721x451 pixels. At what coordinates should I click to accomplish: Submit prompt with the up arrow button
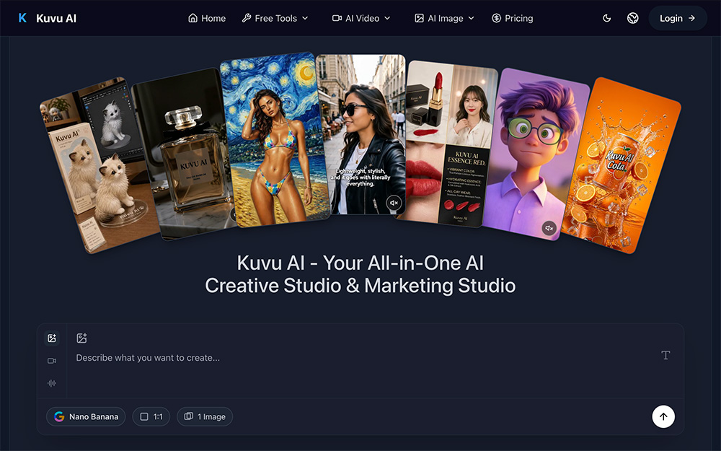663,416
